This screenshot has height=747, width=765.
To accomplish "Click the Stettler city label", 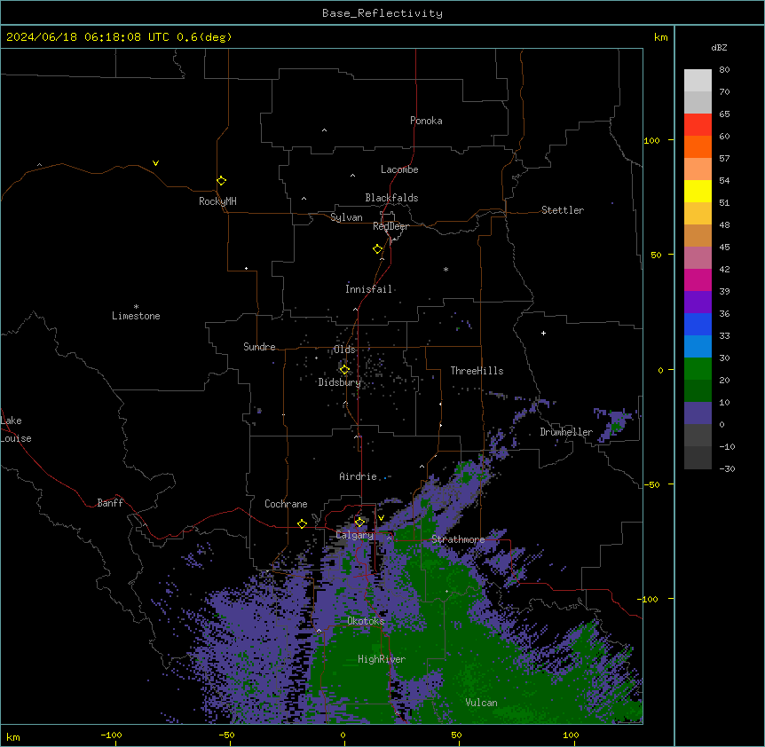I will 563,210.
